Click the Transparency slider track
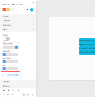 tap(10, 47)
